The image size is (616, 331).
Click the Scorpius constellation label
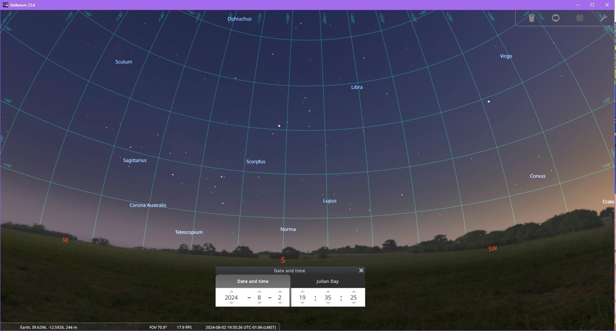256,162
